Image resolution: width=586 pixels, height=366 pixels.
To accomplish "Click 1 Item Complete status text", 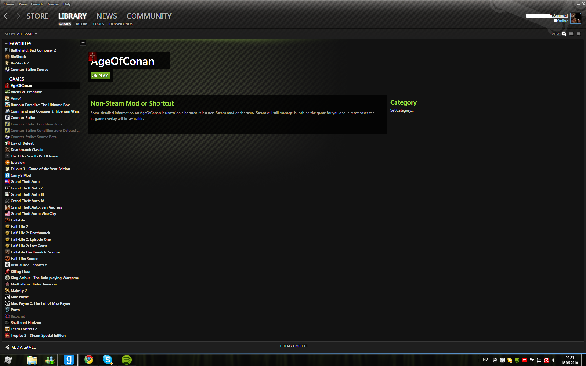I will [293, 346].
